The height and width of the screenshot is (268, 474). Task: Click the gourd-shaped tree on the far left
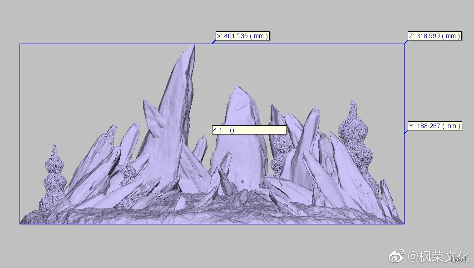click(x=54, y=179)
